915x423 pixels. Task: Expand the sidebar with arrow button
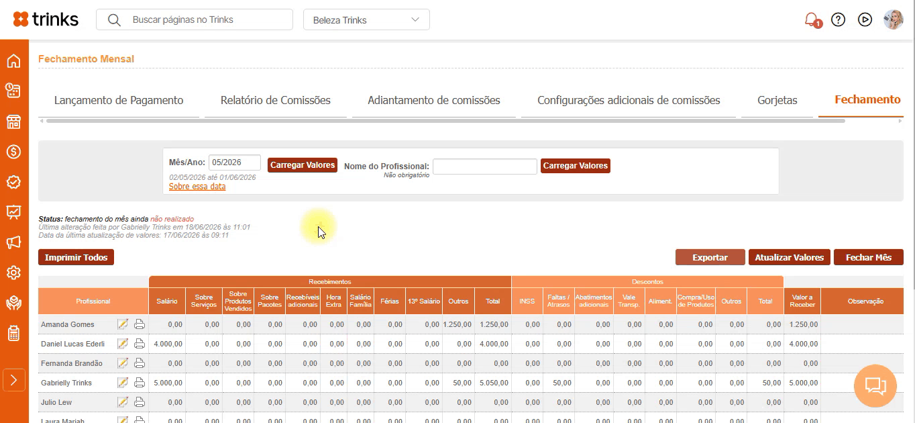coord(14,379)
